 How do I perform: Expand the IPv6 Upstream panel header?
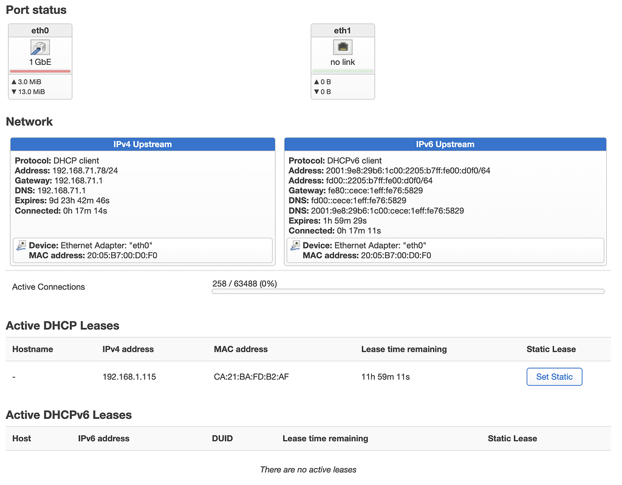pos(445,144)
